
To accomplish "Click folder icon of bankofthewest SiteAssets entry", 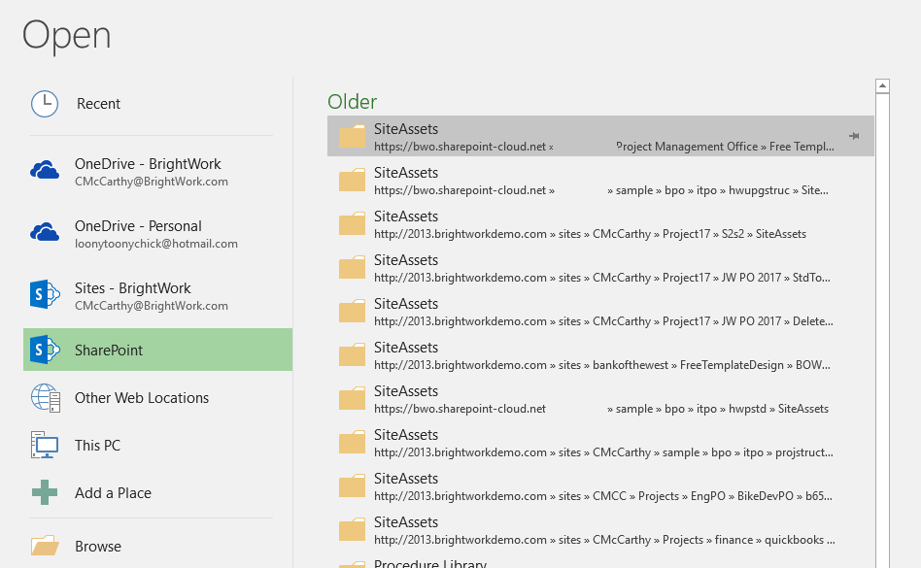I will coord(352,355).
